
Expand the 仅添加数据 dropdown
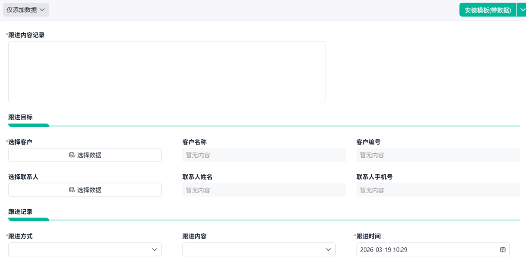point(26,10)
